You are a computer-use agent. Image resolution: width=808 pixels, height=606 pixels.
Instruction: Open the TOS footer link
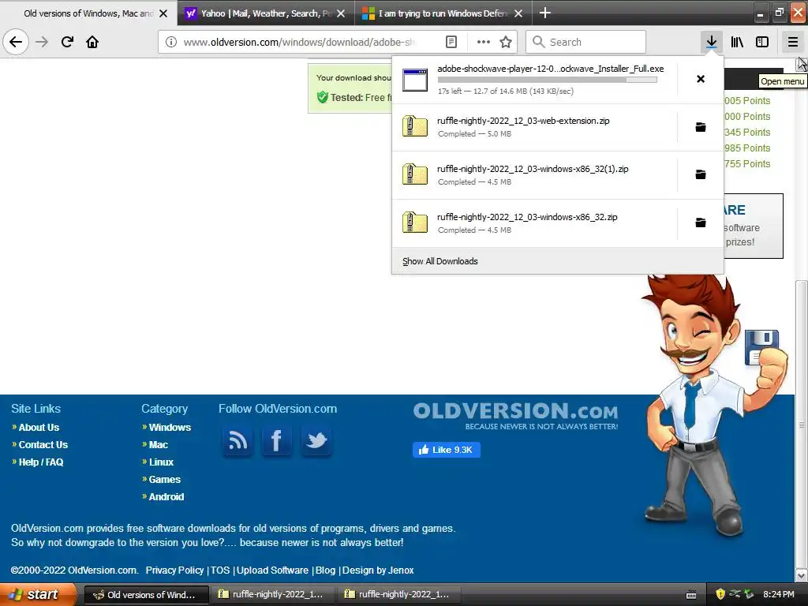220,570
